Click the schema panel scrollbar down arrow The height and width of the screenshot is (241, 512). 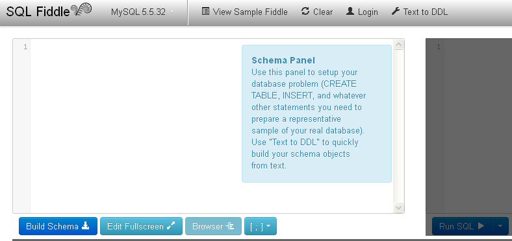click(x=398, y=207)
